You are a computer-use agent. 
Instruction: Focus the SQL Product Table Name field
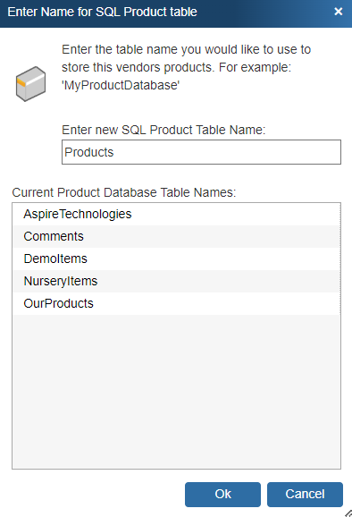(x=201, y=152)
